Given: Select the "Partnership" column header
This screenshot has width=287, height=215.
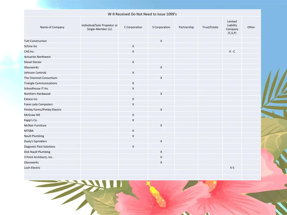Looking at the screenshot, I should [x=186, y=27].
